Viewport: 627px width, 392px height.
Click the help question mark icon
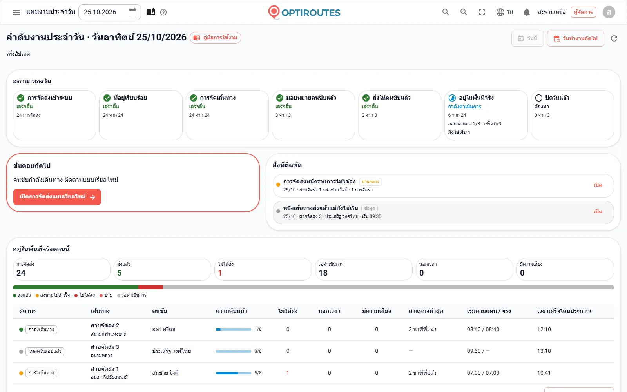point(164,12)
